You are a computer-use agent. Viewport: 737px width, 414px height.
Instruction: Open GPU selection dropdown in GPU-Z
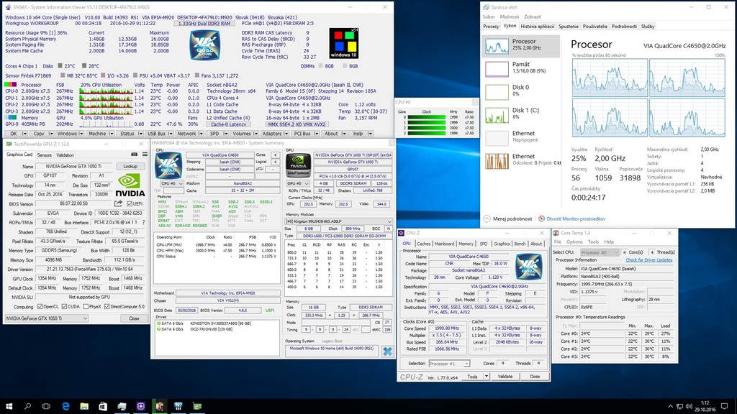tap(46, 318)
